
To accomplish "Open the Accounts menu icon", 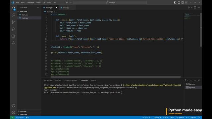I will pyautogui.click(x=13, y=105).
